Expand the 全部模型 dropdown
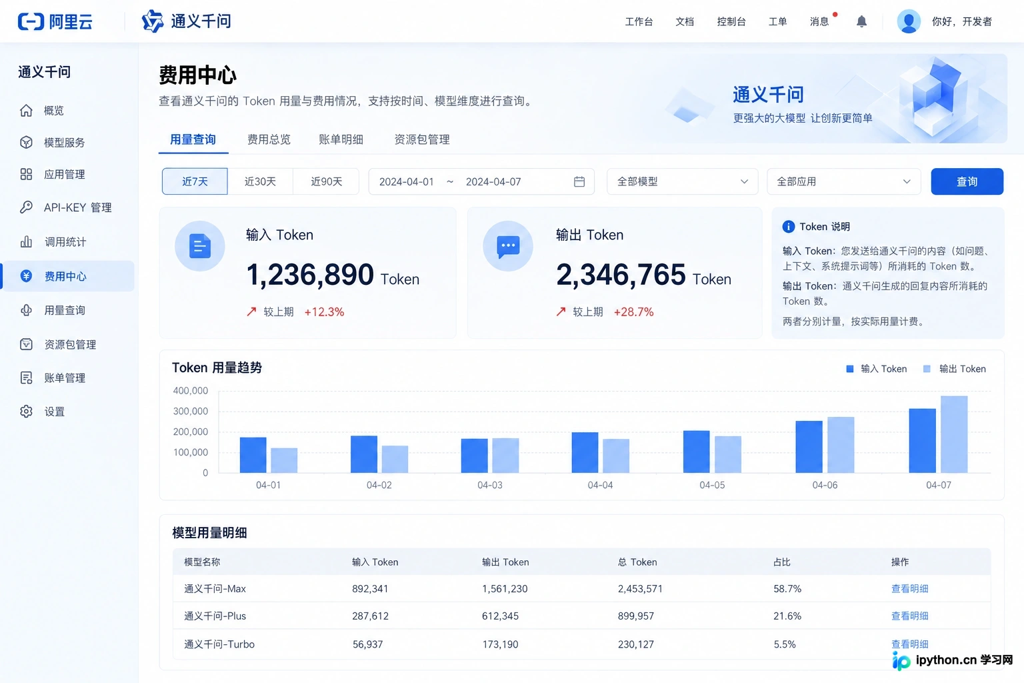This screenshot has width=1024, height=683. click(682, 181)
